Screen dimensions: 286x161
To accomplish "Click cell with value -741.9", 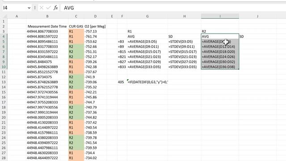I will click(x=95, y=77).
